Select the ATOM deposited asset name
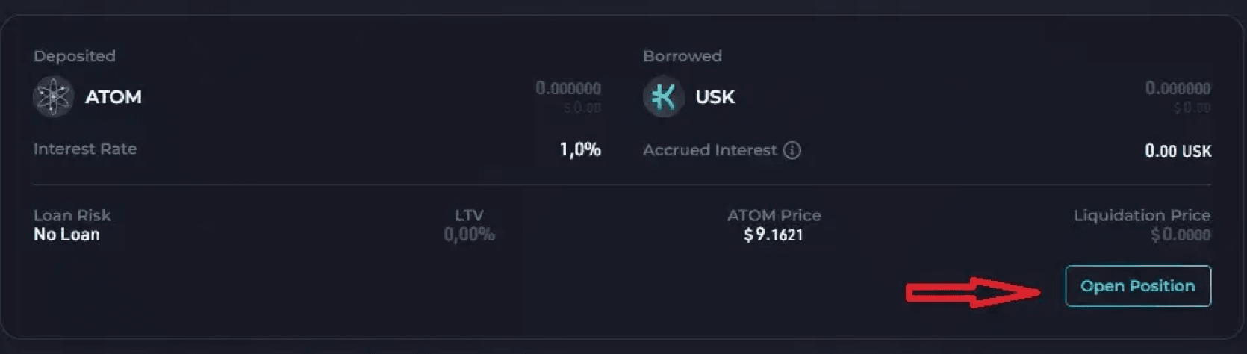1247x354 pixels. 113,97
